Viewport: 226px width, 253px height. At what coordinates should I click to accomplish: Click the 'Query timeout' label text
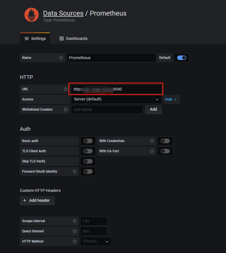coord(33,231)
